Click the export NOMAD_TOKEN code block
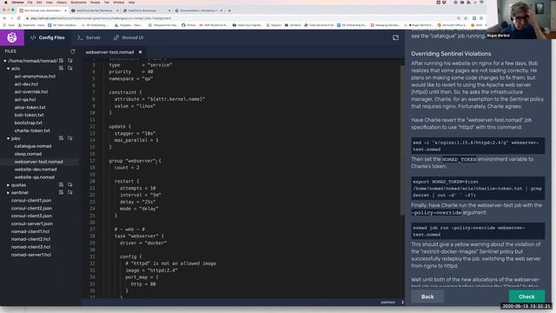 pyautogui.click(x=478, y=189)
